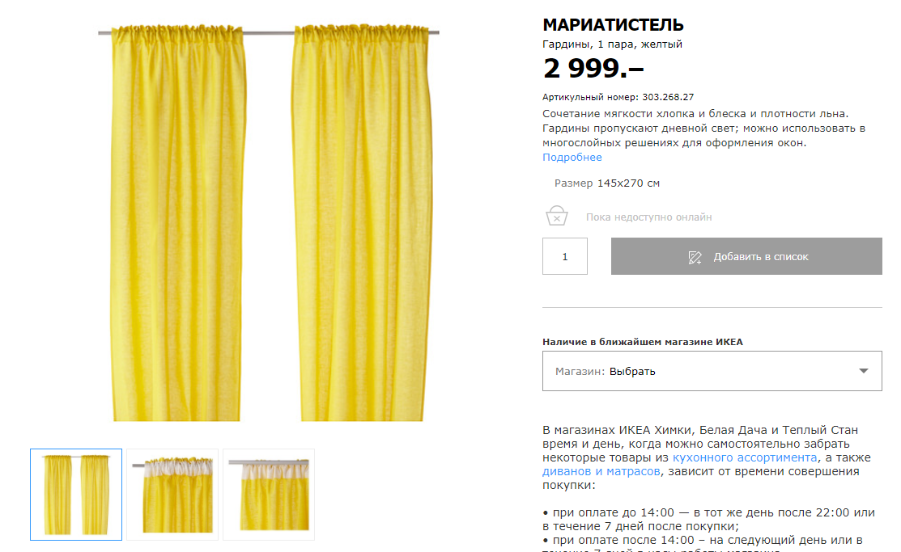Click the article number 303.268.27
901x552 pixels.
[x=668, y=97]
